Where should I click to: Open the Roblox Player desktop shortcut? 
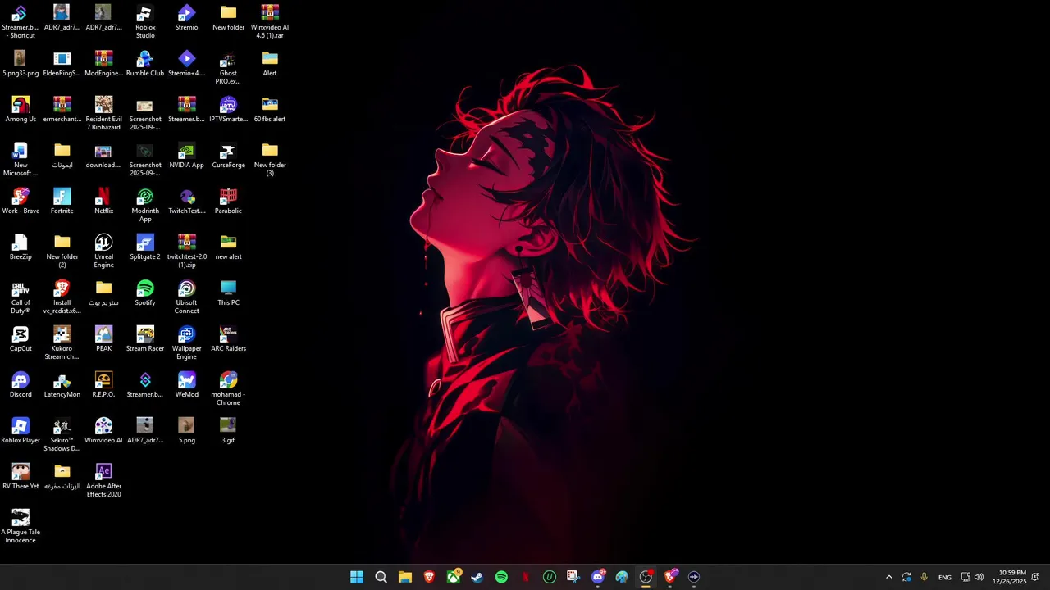pyautogui.click(x=21, y=431)
